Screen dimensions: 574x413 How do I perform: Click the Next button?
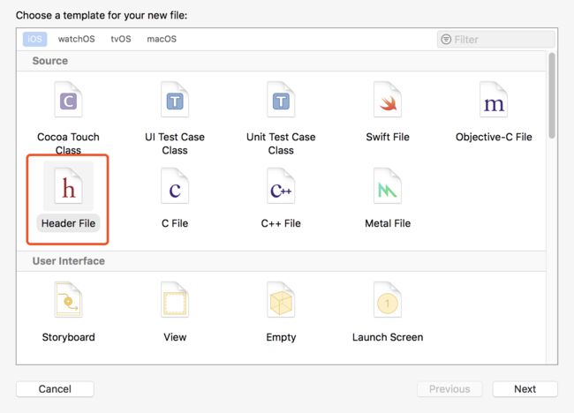(525, 389)
